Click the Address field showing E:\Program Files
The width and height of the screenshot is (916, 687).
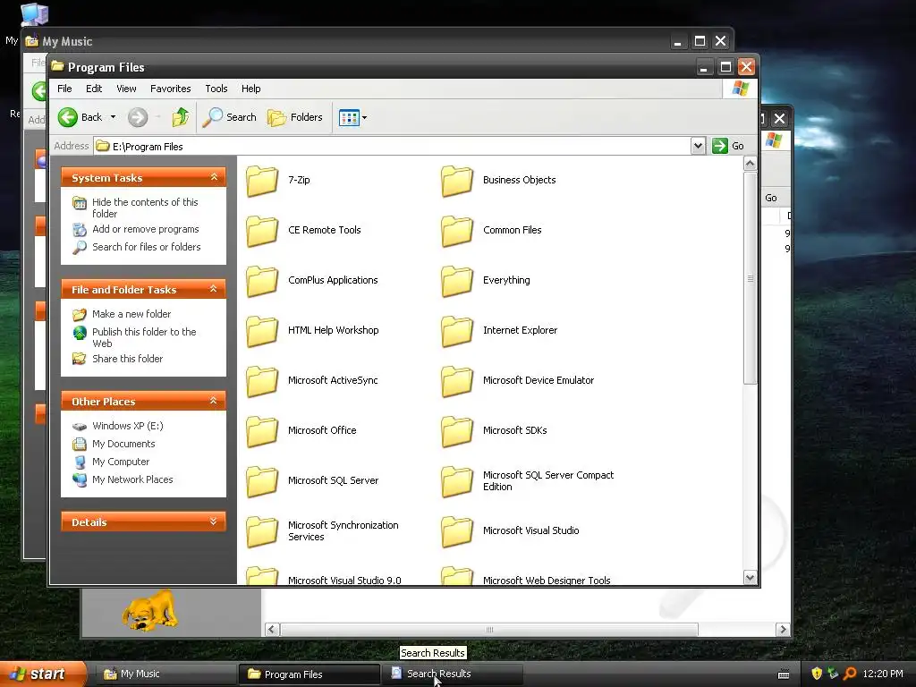[x=392, y=146]
